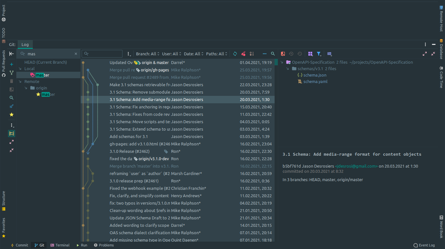Show diff for selected changes

pyautogui.click(x=283, y=54)
